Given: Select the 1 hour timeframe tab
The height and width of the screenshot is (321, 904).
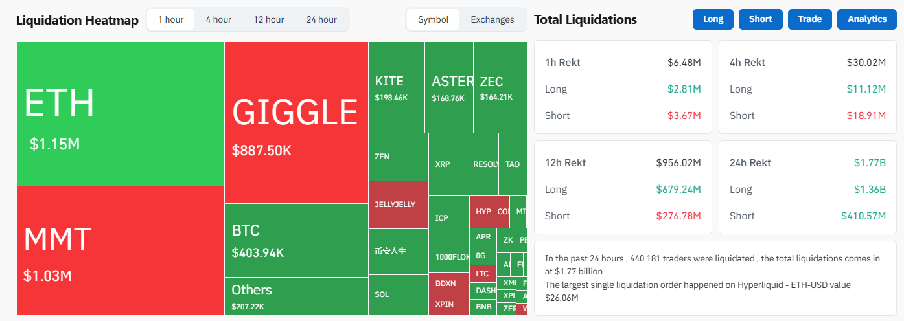Looking at the screenshot, I should (x=171, y=19).
